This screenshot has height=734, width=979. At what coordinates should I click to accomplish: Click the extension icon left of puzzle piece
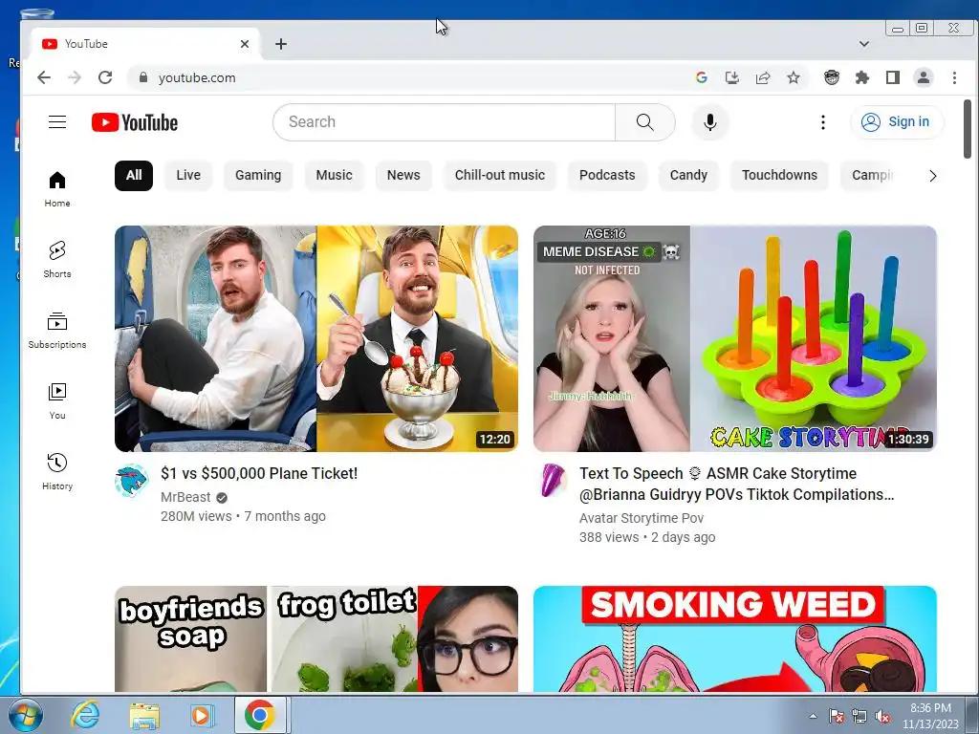tap(832, 77)
